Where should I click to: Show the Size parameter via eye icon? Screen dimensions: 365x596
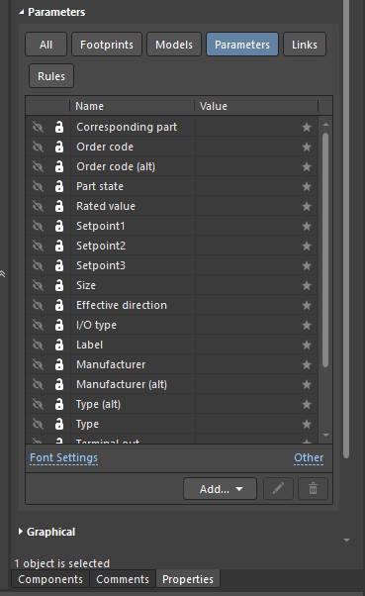click(x=38, y=285)
